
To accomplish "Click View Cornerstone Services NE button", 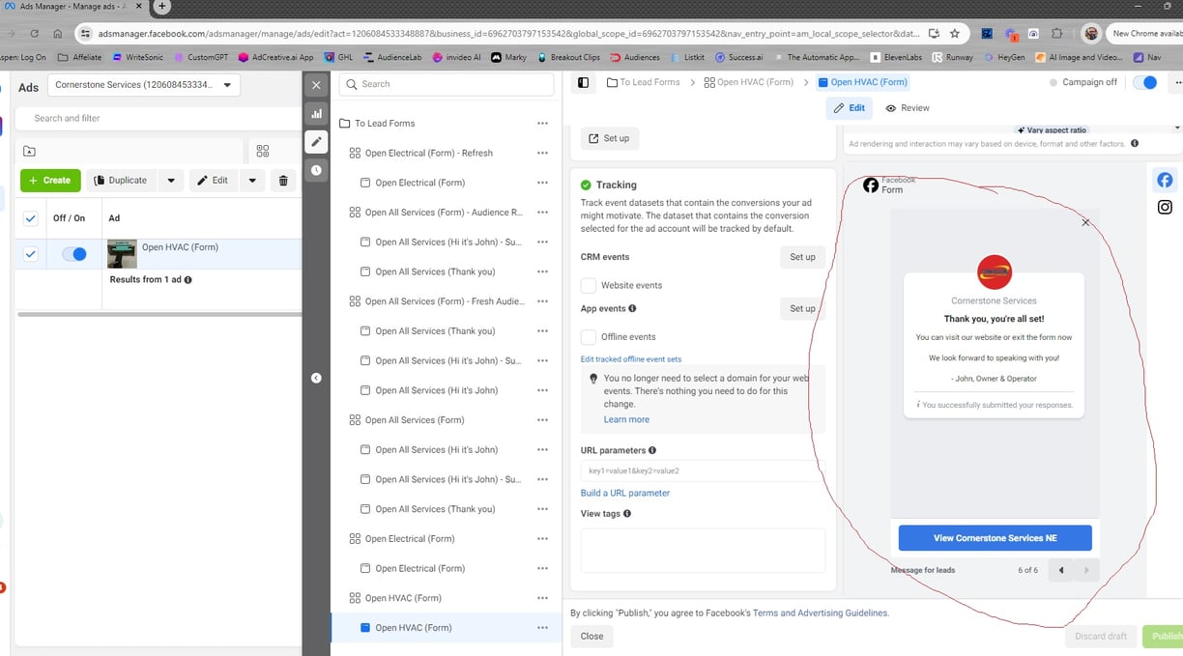I will pyautogui.click(x=995, y=538).
